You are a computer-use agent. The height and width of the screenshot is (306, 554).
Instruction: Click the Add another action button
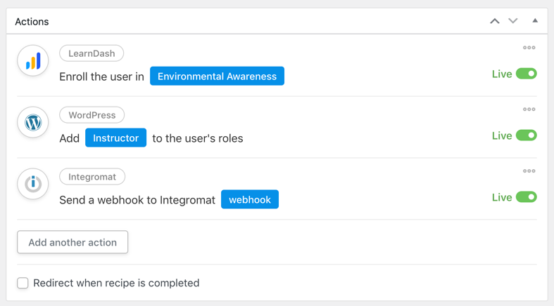point(73,242)
